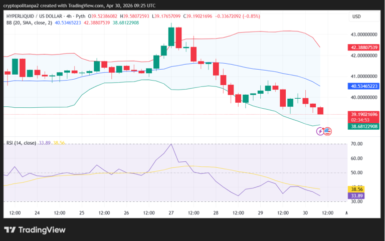Click the blue BB basis value in legend
385x241 pixels.
[68, 23]
